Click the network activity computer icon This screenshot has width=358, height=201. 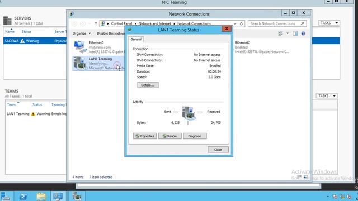click(x=189, y=113)
